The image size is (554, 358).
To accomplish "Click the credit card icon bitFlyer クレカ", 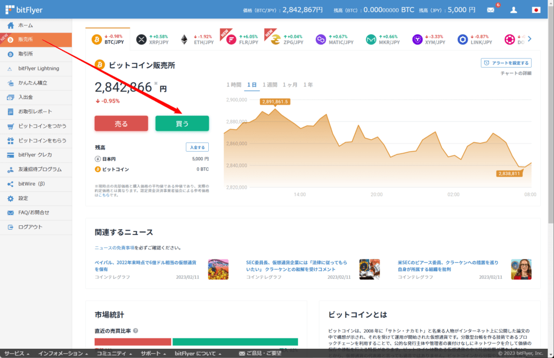I will point(11,155).
